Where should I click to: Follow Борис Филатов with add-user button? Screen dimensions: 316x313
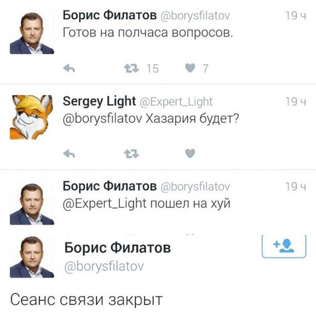pyautogui.click(x=284, y=246)
